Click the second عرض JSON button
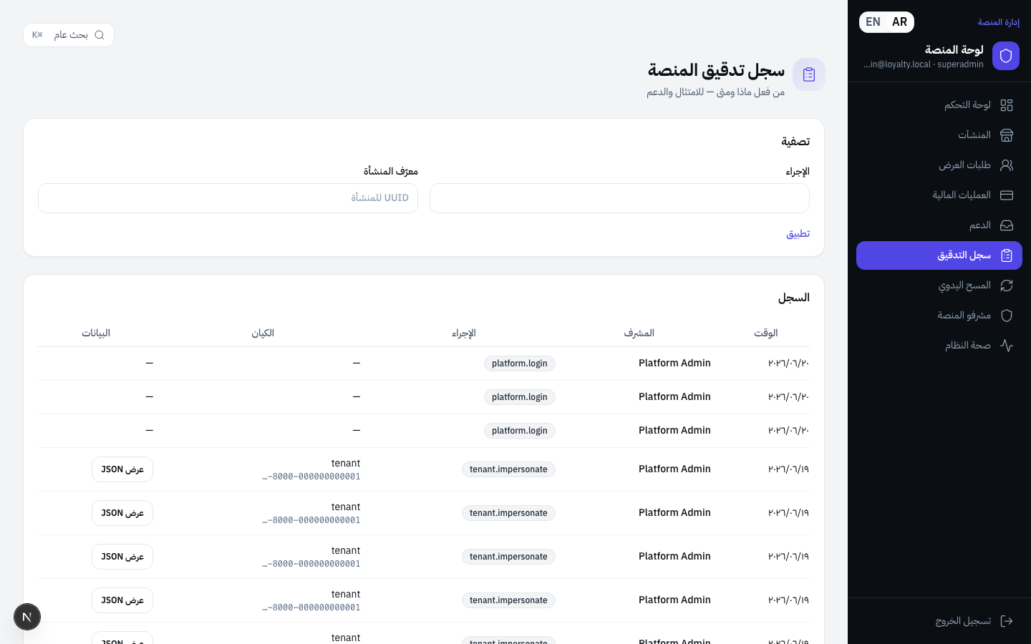 pos(122,513)
